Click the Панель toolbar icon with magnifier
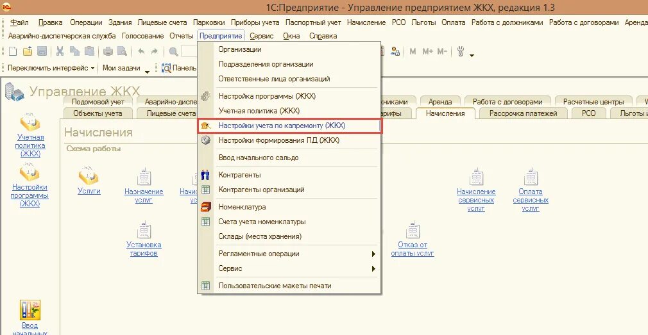This screenshot has height=335, width=648. pos(166,68)
